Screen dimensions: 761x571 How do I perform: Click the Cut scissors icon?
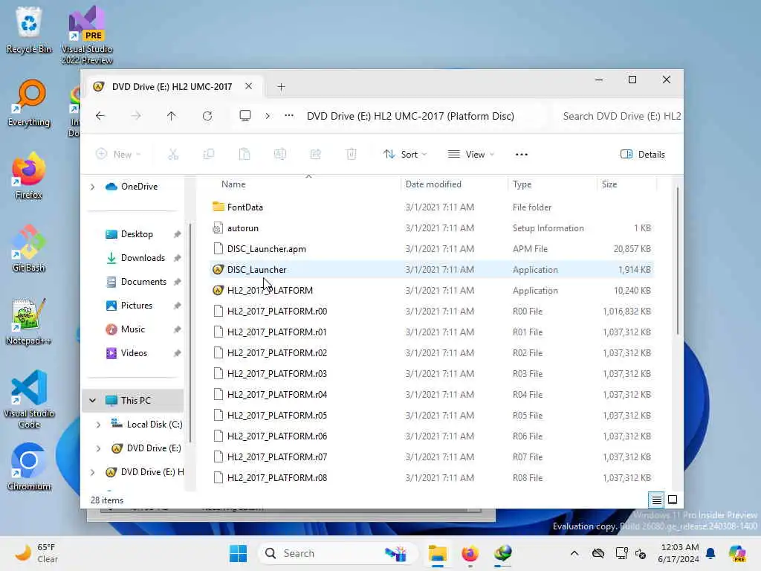coord(173,155)
